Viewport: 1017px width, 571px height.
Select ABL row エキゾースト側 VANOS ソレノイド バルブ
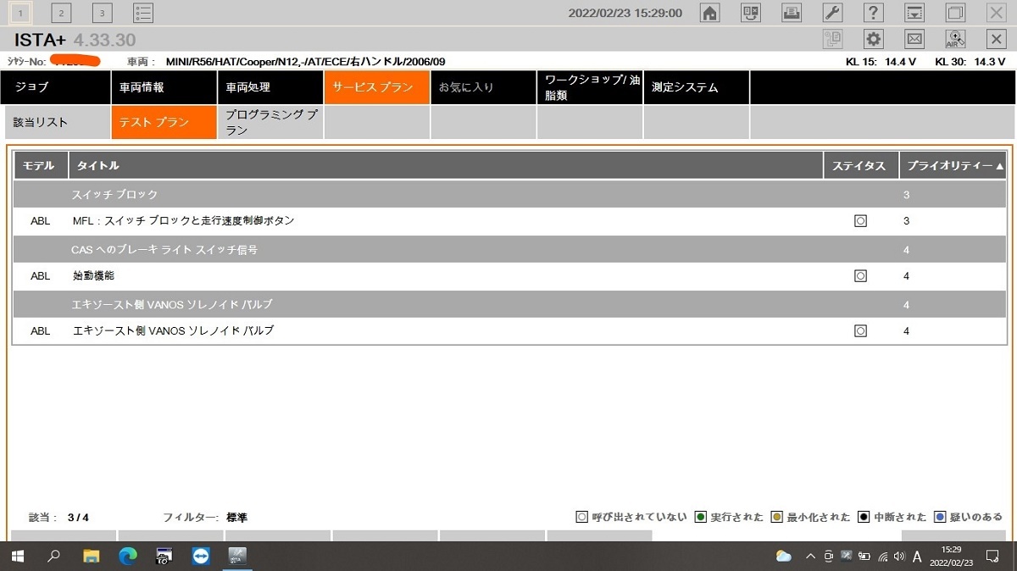click(509, 331)
